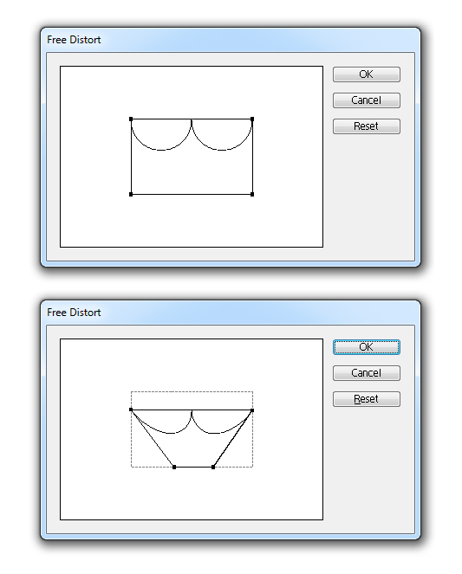Click Reset in the lower Free Distort dialog

366,399
